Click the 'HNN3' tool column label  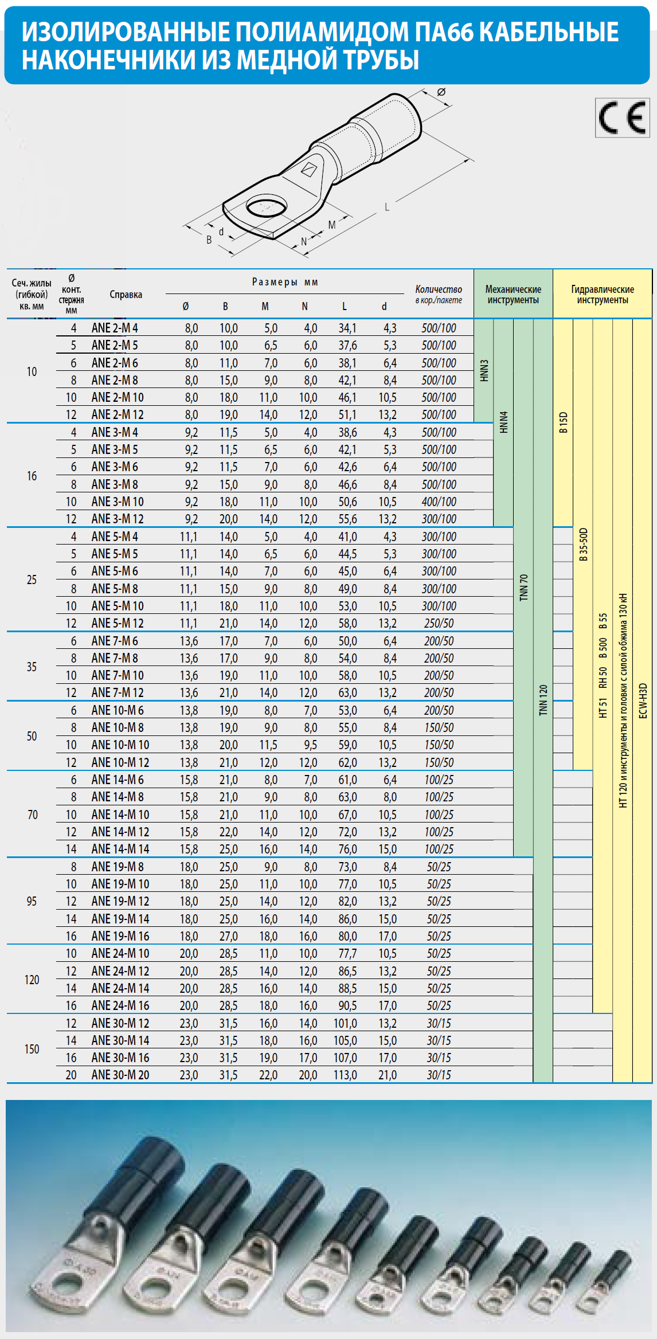pyautogui.click(x=484, y=371)
